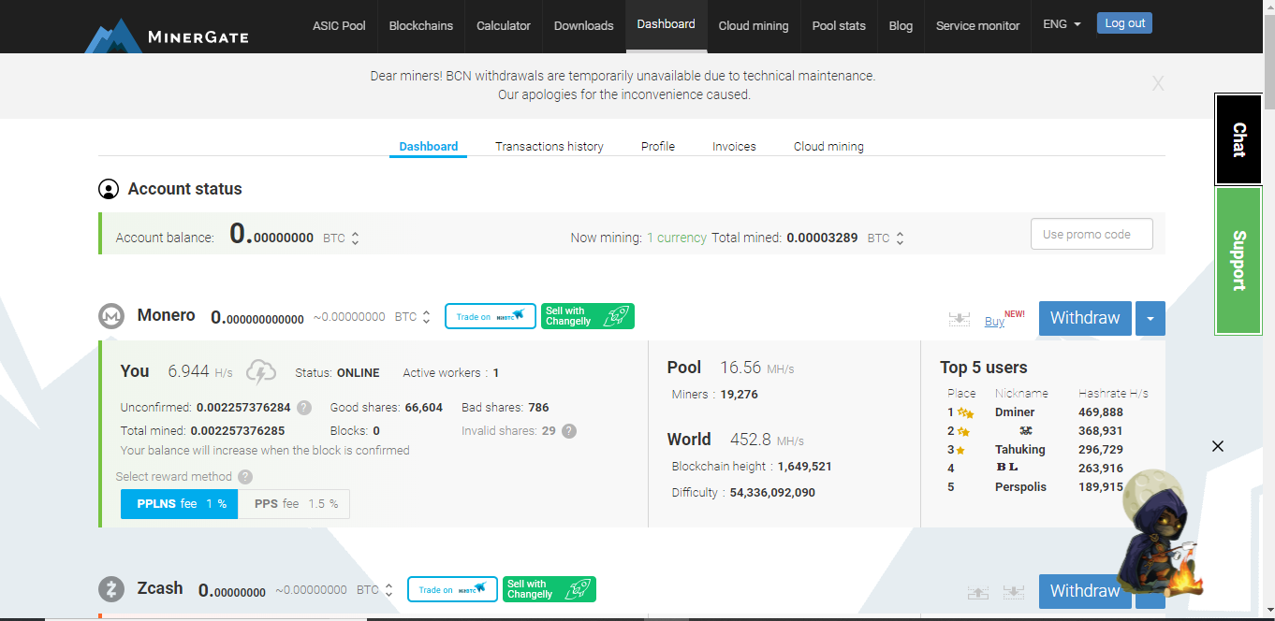Close the wizard mascot popup

pyautogui.click(x=1218, y=446)
